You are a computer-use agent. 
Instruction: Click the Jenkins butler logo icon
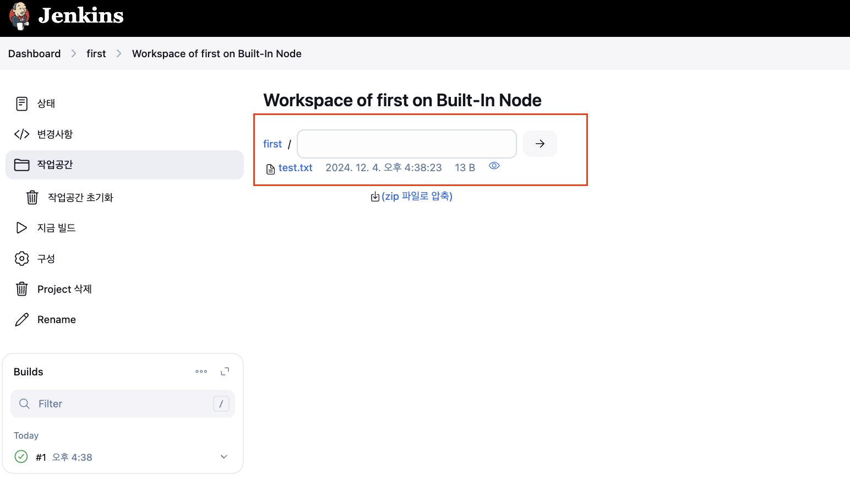[19, 16]
